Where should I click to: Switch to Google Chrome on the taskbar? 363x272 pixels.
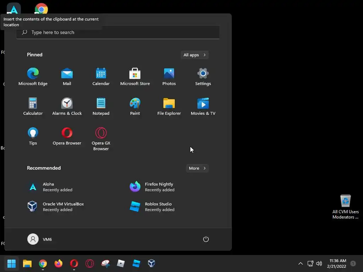click(x=43, y=263)
